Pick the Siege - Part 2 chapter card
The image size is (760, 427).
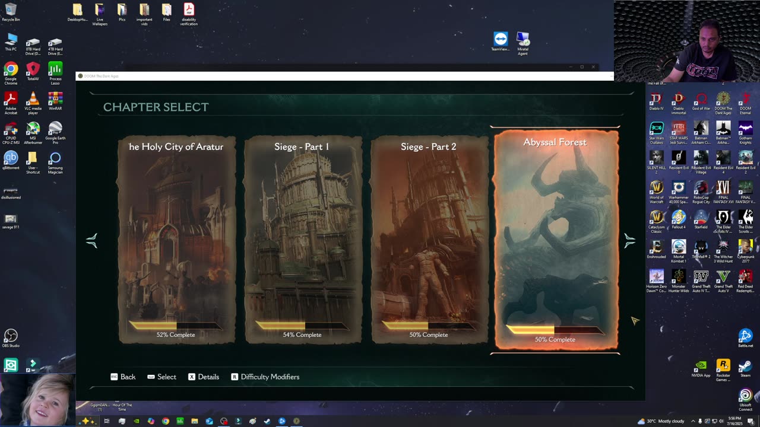point(429,240)
